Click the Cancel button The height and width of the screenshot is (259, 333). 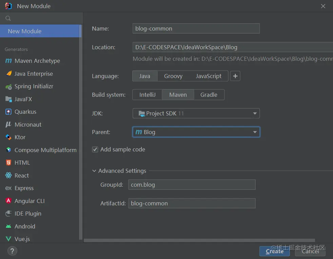(x=310, y=251)
